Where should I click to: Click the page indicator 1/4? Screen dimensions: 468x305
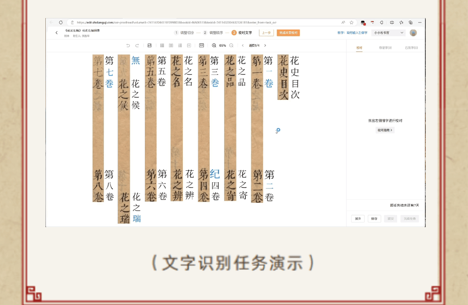[254, 45]
